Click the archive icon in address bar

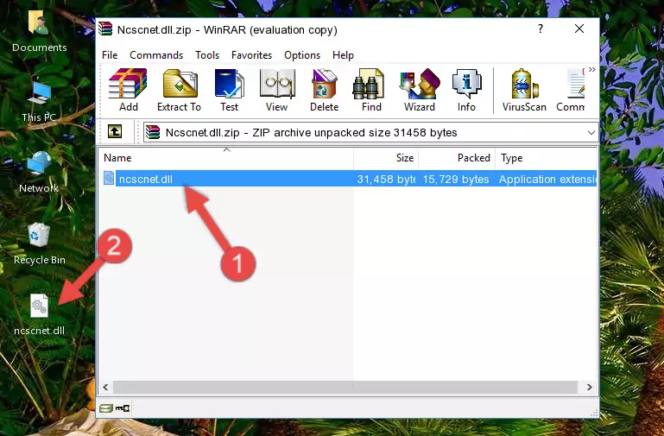click(153, 132)
